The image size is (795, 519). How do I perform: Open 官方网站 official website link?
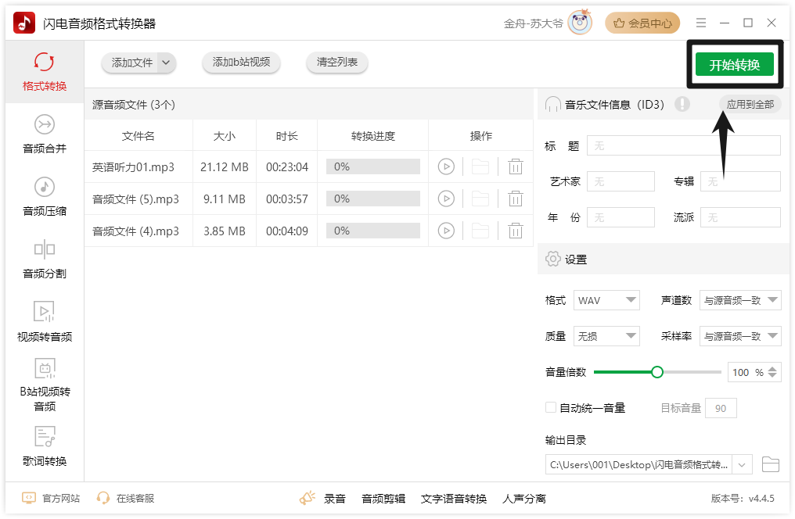point(51,498)
